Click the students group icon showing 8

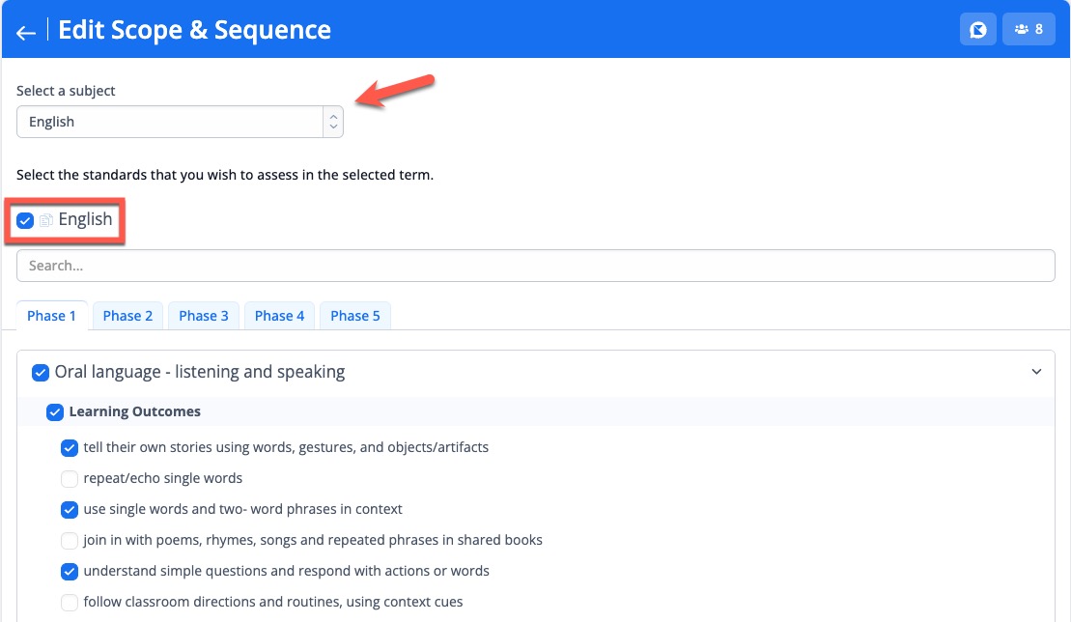(x=1029, y=29)
